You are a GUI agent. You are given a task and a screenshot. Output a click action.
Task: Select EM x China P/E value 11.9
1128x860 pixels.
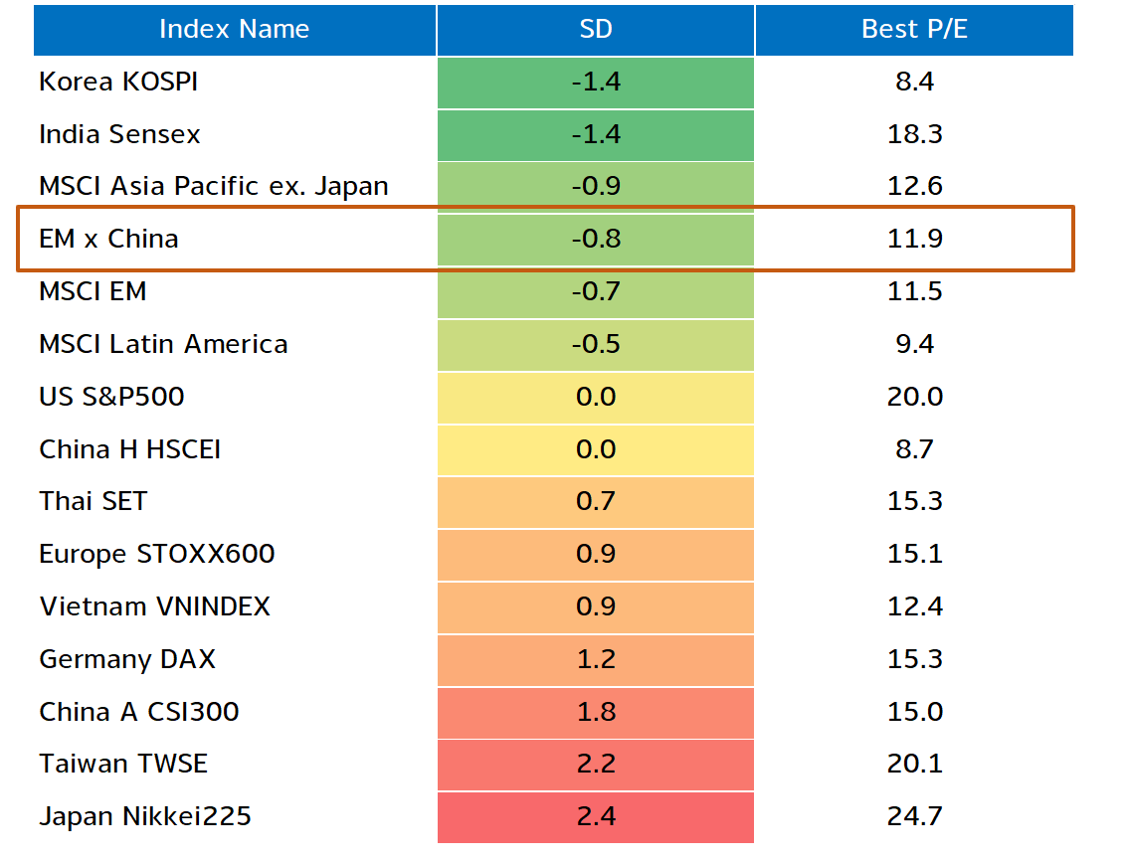tap(914, 239)
